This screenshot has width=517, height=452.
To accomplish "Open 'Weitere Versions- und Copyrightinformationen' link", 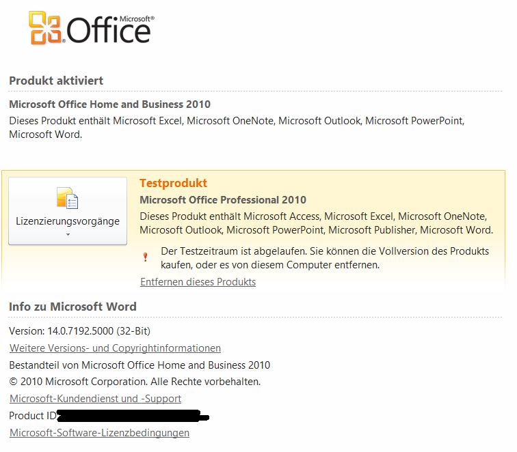I will click(x=115, y=348).
